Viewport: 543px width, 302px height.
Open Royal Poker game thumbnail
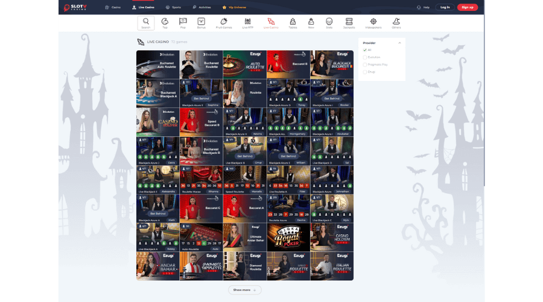(288, 237)
